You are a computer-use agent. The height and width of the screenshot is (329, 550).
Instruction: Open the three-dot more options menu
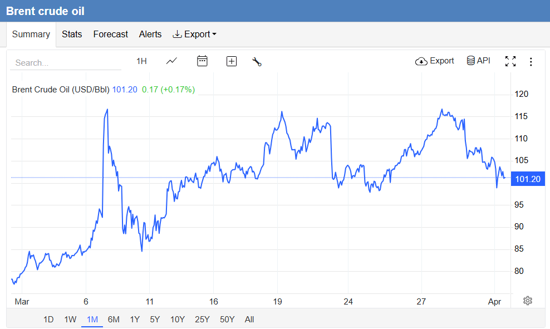[x=531, y=61]
